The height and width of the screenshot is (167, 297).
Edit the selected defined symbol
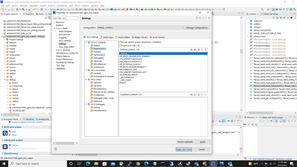click(x=199, y=50)
